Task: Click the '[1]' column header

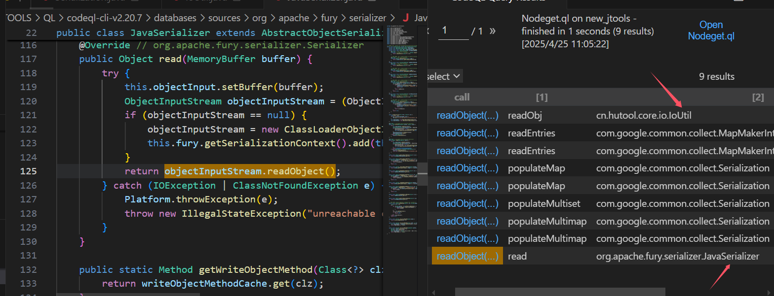Action: tap(542, 97)
